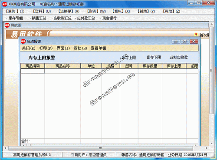Click 打印(P) in the 启动报警 window
The height and width of the screenshot is (160, 217).
coord(46,48)
